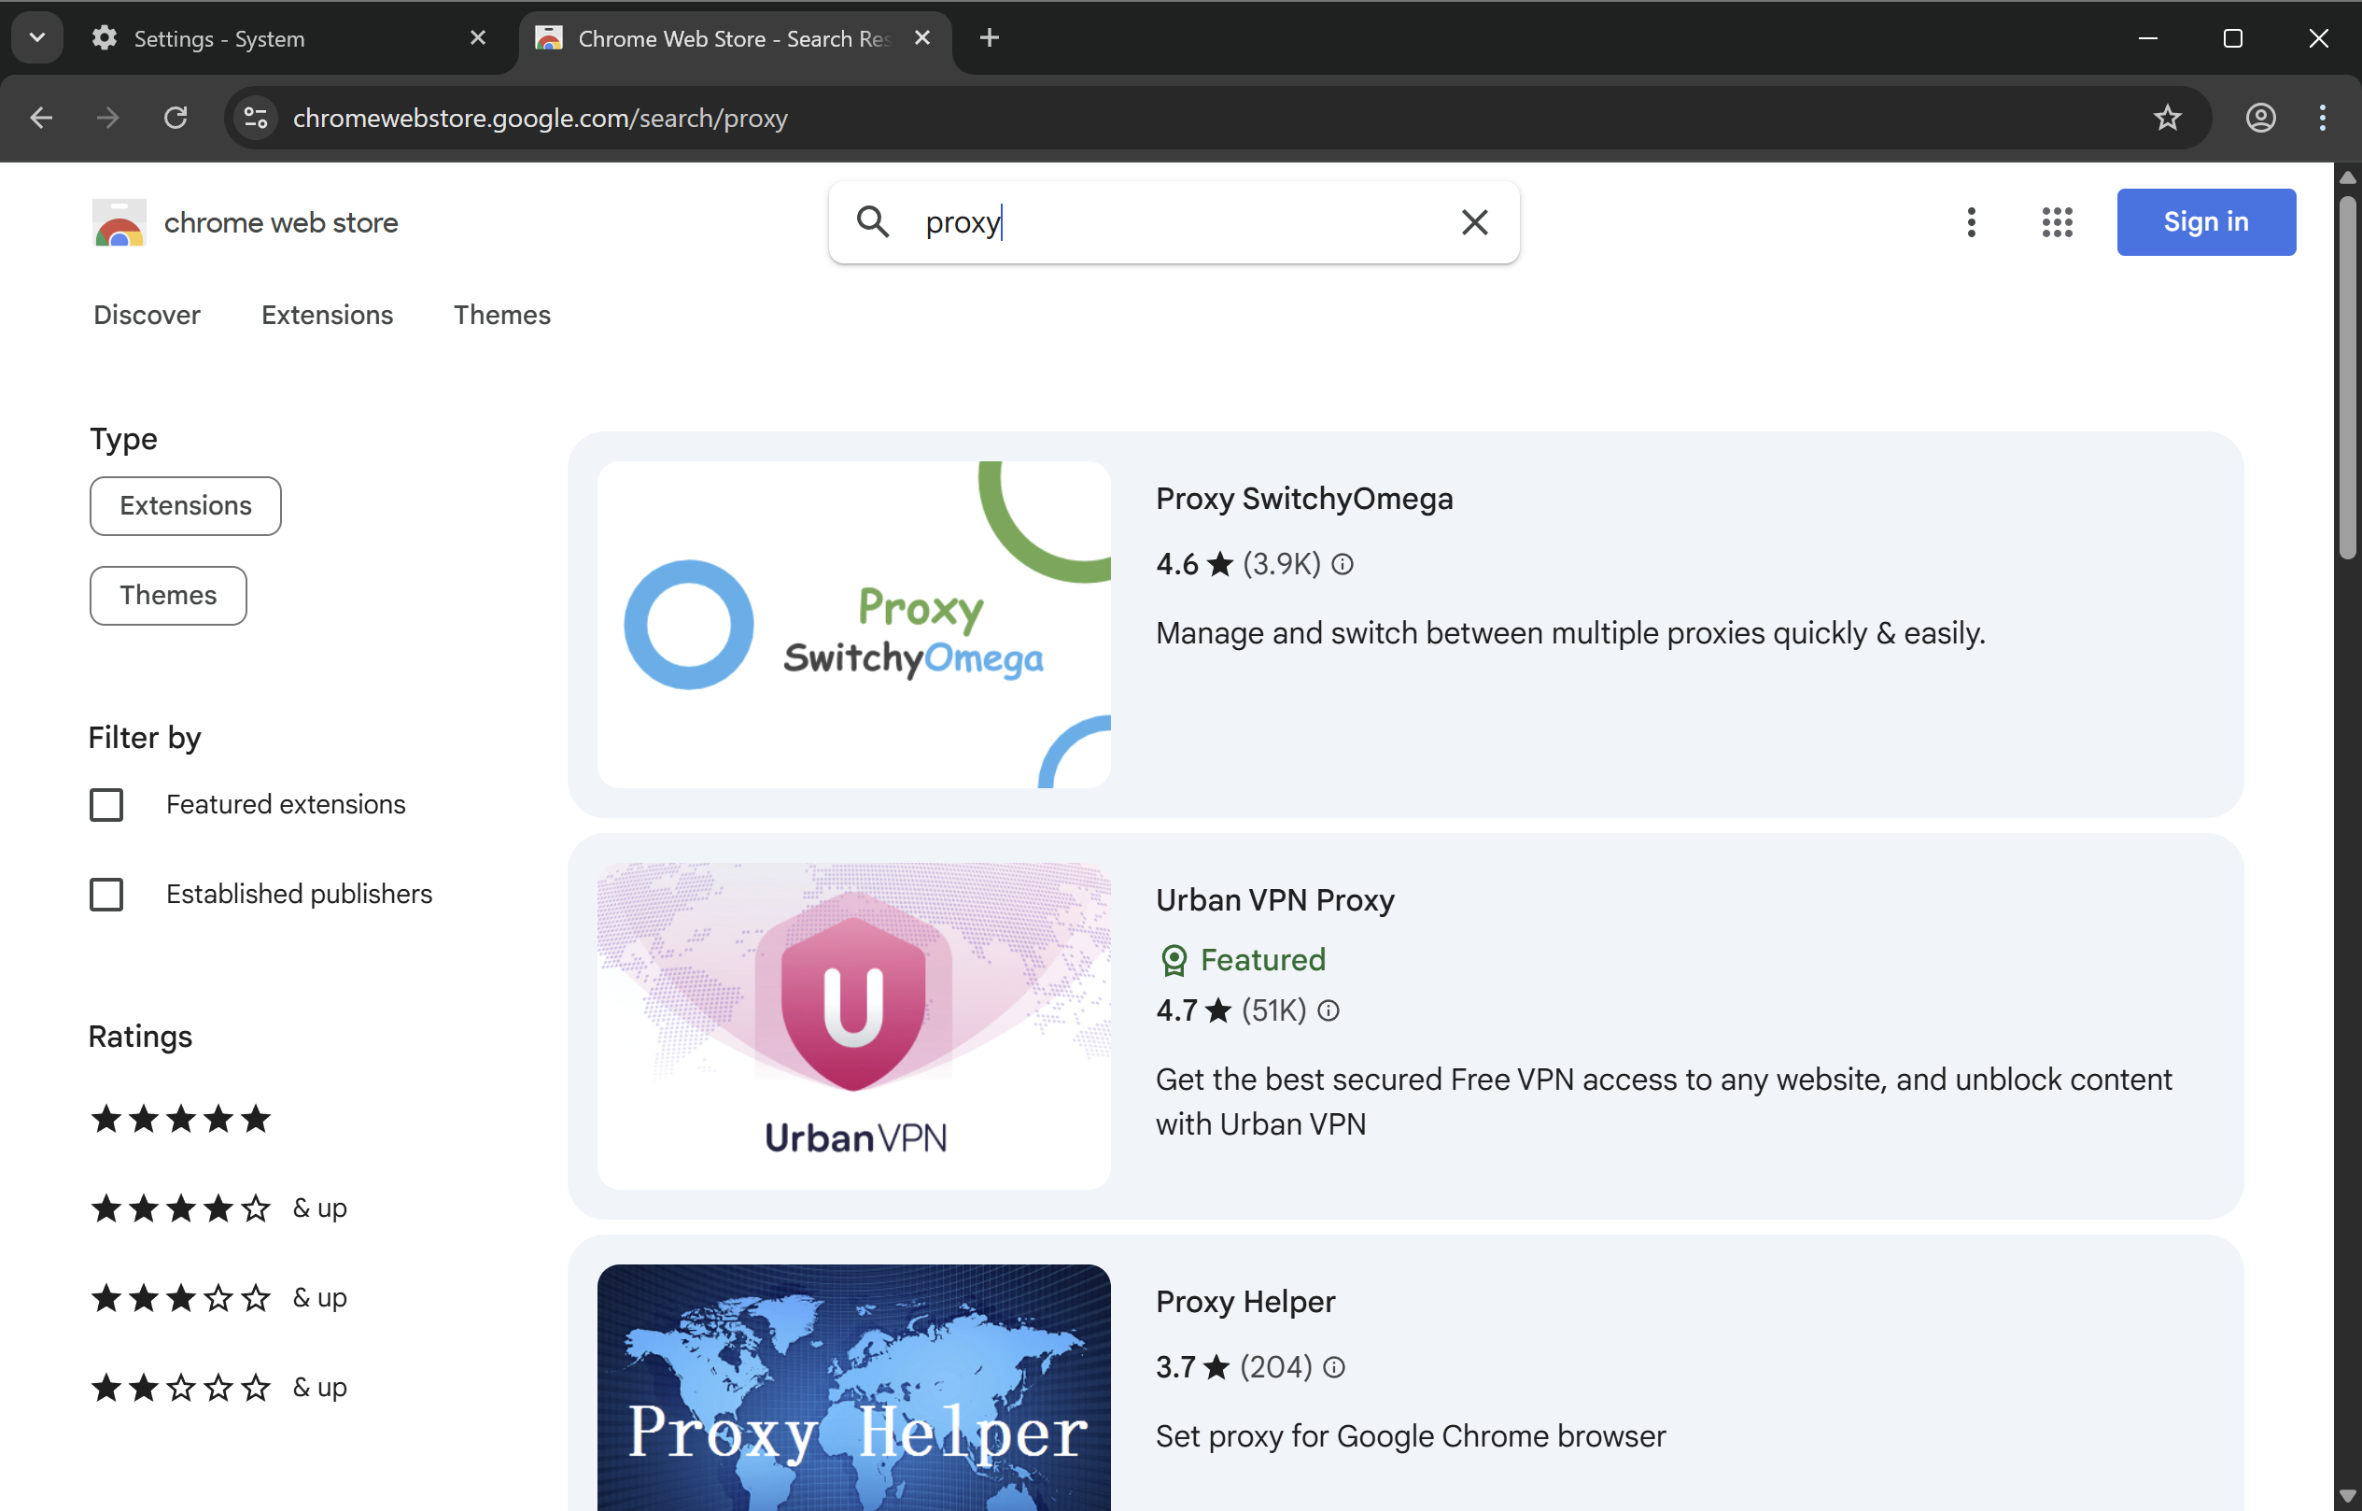The image size is (2362, 1511).
Task: Select the Themes type filter chip
Action: tap(168, 596)
